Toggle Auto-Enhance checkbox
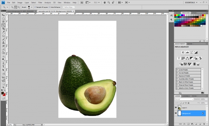The height and width of the screenshot is (126, 209). click(x=49, y=7)
